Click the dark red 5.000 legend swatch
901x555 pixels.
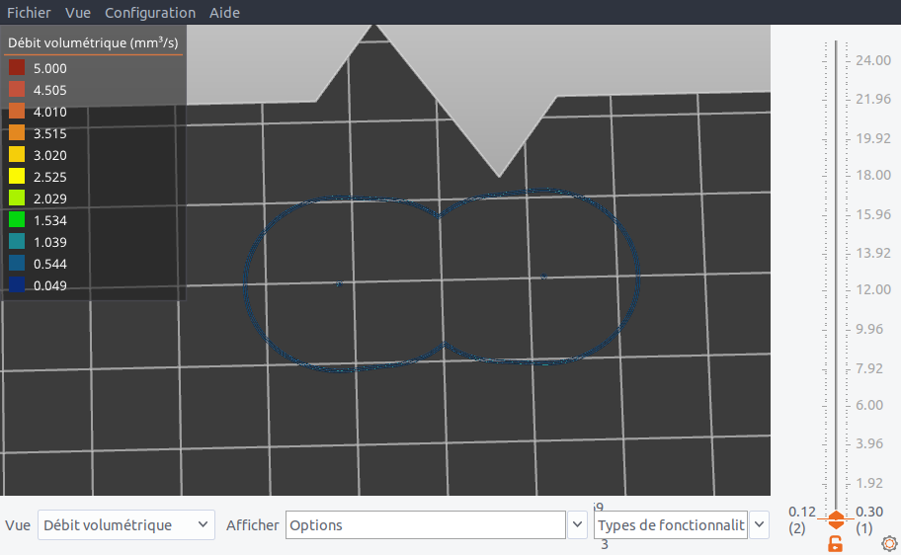coord(17,68)
